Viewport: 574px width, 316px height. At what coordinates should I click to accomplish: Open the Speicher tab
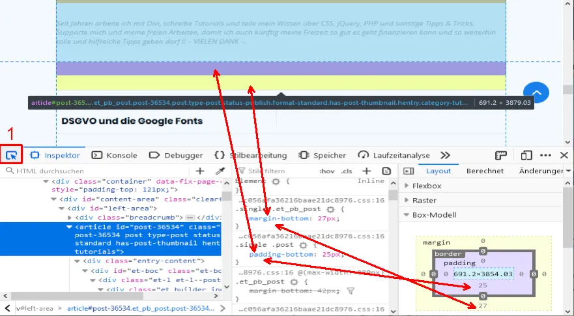[x=322, y=155]
